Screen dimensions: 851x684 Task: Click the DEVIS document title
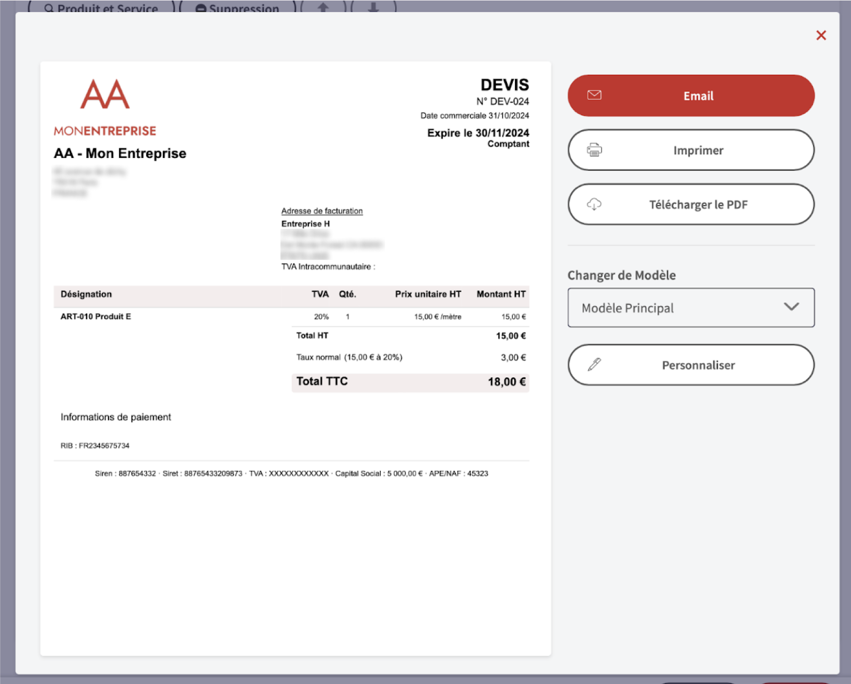pos(505,85)
